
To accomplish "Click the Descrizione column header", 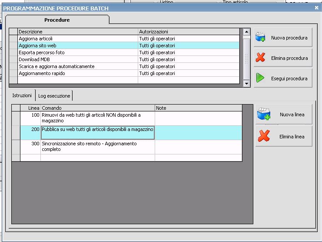I will [x=78, y=32].
